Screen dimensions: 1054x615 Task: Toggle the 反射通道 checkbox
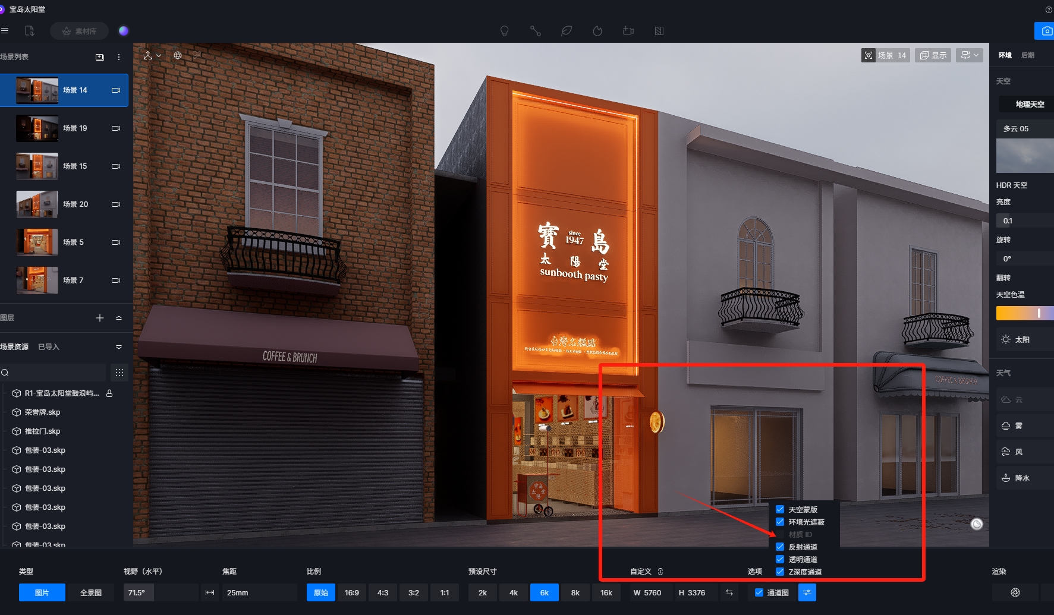tap(780, 547)
